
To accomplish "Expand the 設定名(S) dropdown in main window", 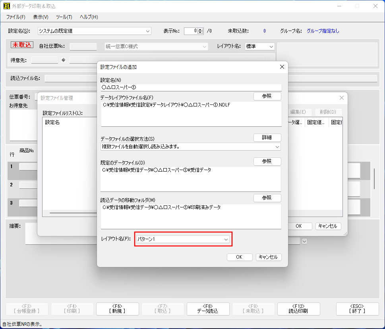I will click(147, 31).
